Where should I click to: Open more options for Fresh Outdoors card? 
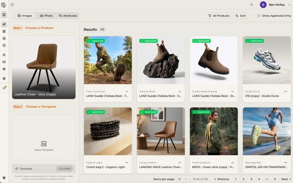[x=233, y=163]
